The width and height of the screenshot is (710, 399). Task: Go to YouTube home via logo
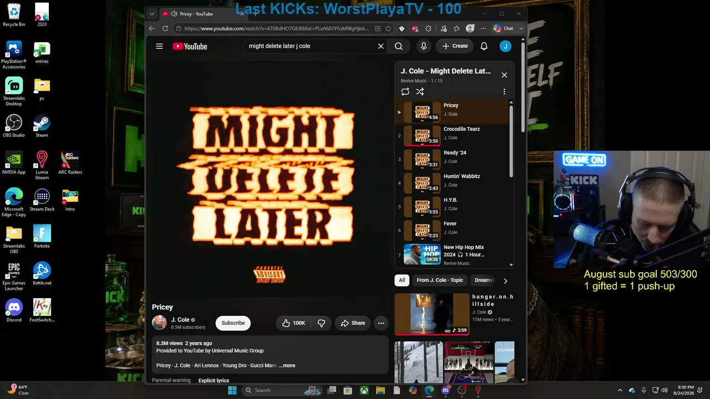pyautogui.click(x=190, y=47)
